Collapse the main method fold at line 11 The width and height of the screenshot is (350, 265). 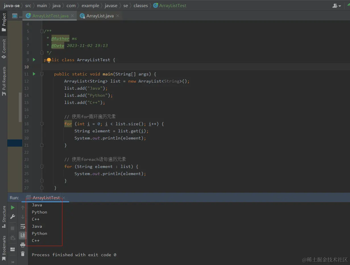coord(42,74)
